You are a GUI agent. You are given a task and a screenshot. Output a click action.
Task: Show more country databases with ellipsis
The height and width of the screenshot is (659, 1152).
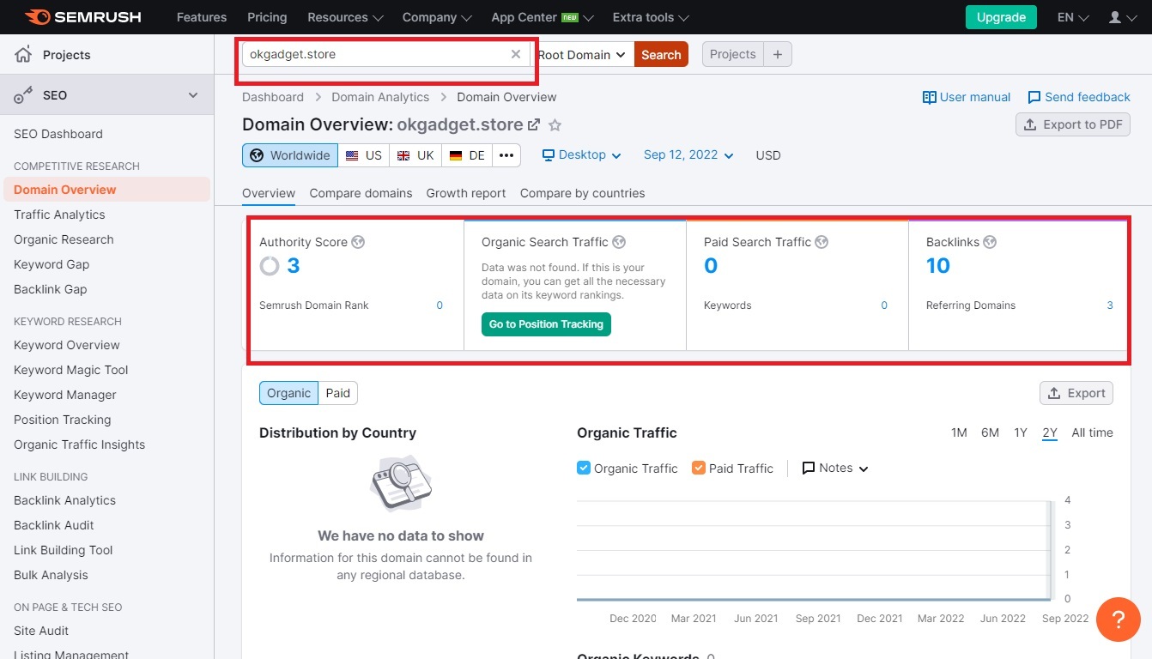(506, 155)
